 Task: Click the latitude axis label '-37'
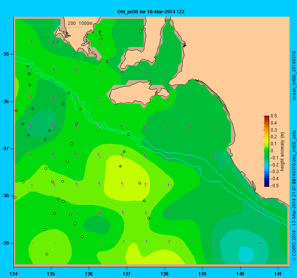pos(5,149)
